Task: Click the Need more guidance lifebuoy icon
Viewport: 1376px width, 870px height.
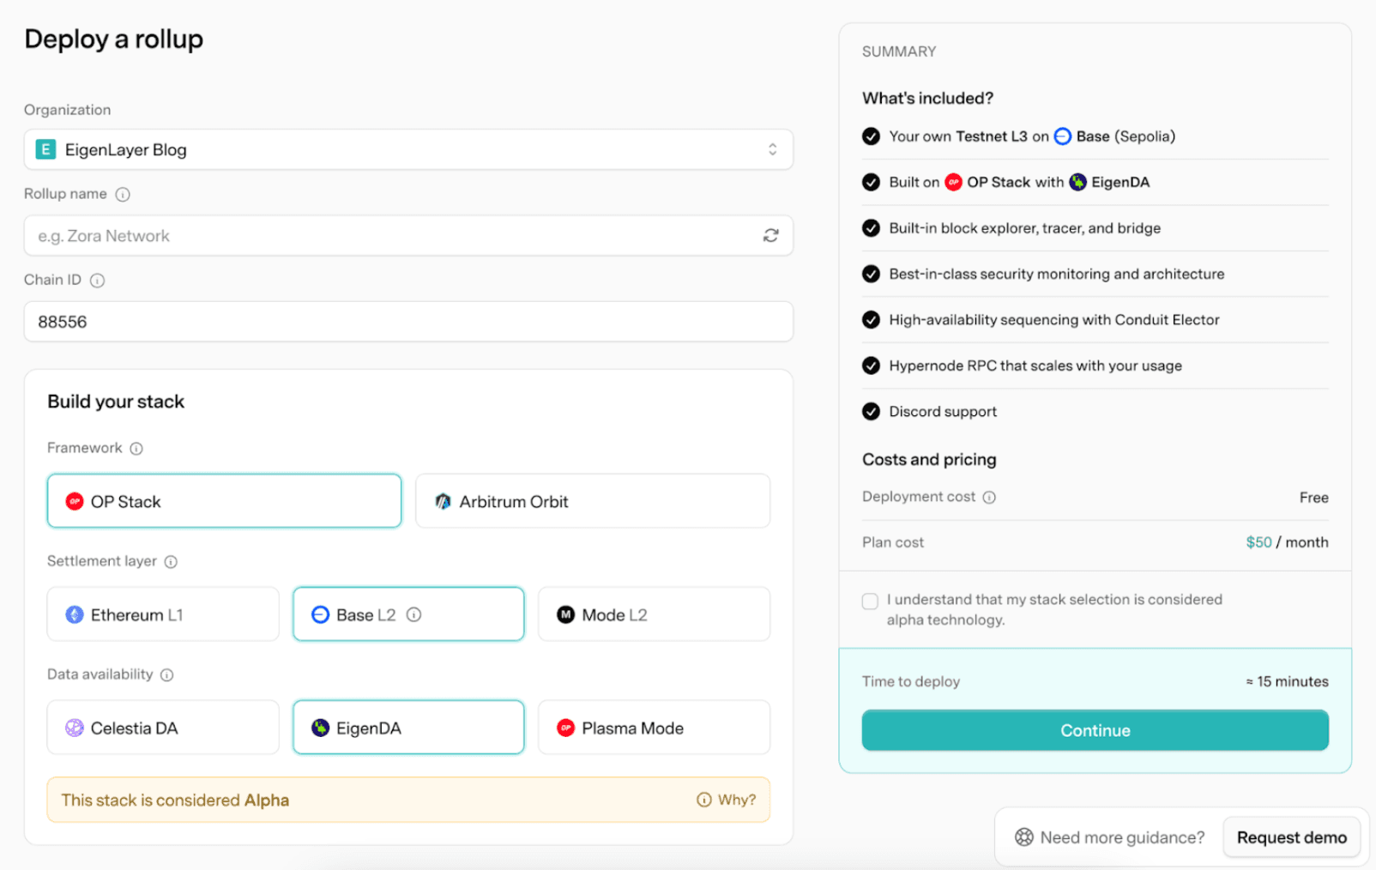Action: 1024,837
